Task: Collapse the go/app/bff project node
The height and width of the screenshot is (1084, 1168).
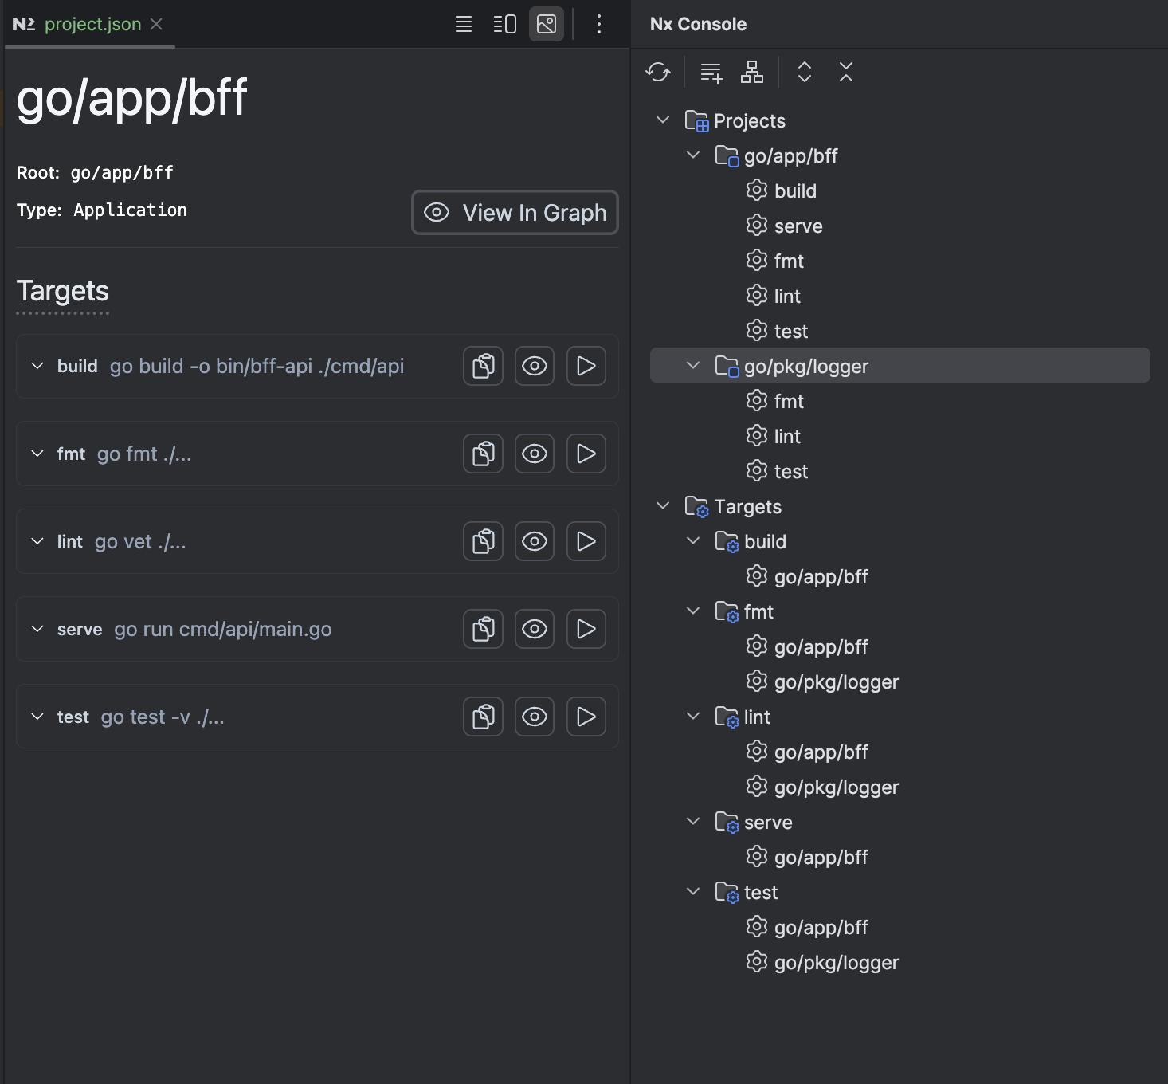Action: (693, 155)
